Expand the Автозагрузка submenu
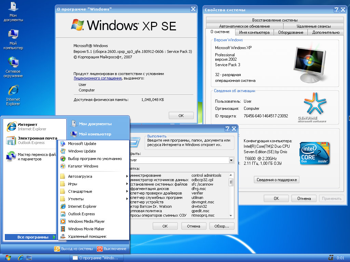 (x=94, y=176)
